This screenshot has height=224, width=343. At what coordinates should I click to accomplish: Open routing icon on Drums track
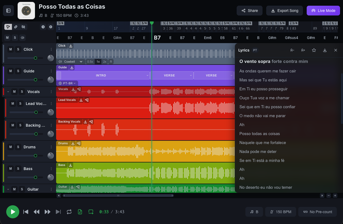(x=79, y=143)
